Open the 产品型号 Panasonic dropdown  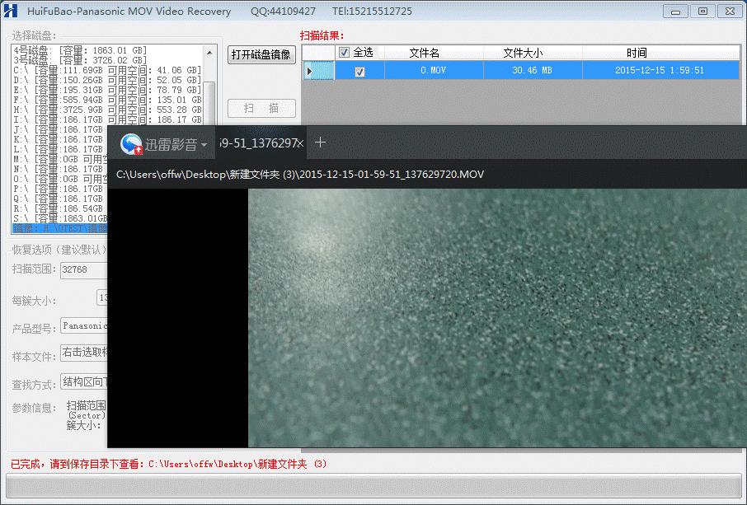pyautogui.click(x=84, y=326)
